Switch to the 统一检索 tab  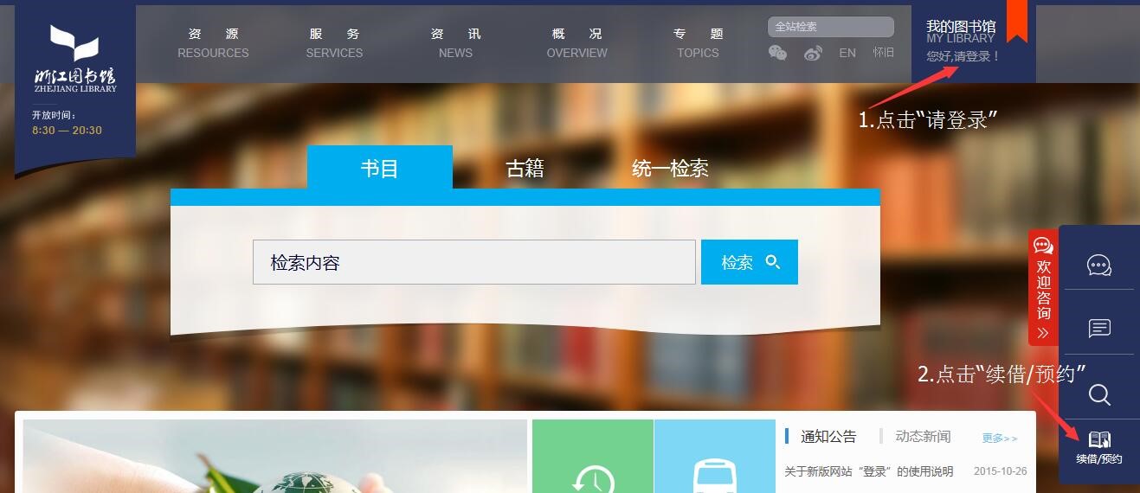[x=670, y=168]
